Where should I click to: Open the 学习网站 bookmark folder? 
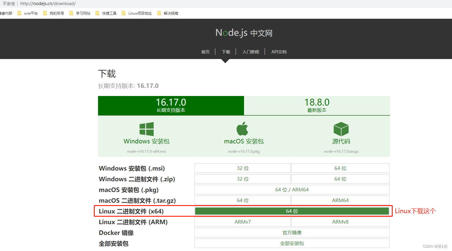(x=80, y=13)
